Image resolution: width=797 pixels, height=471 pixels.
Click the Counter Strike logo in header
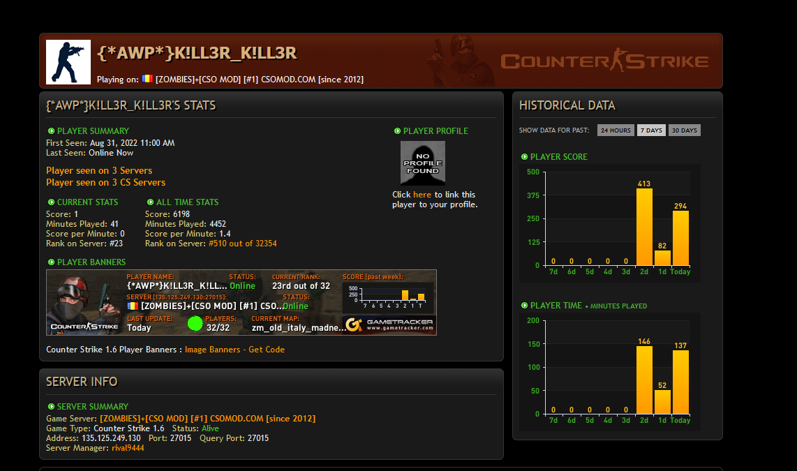point(604,61)
